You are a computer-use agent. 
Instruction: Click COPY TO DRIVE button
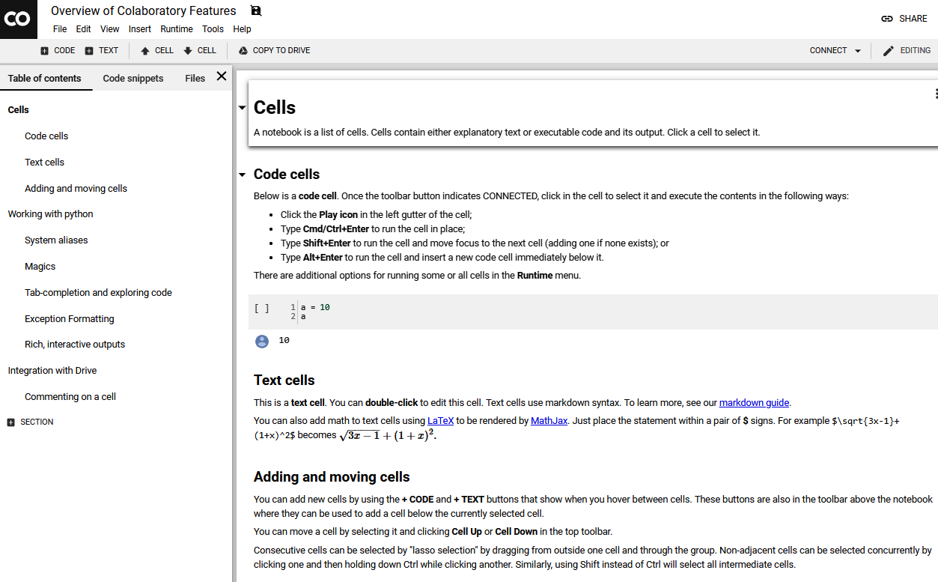[x=274, y=51]
